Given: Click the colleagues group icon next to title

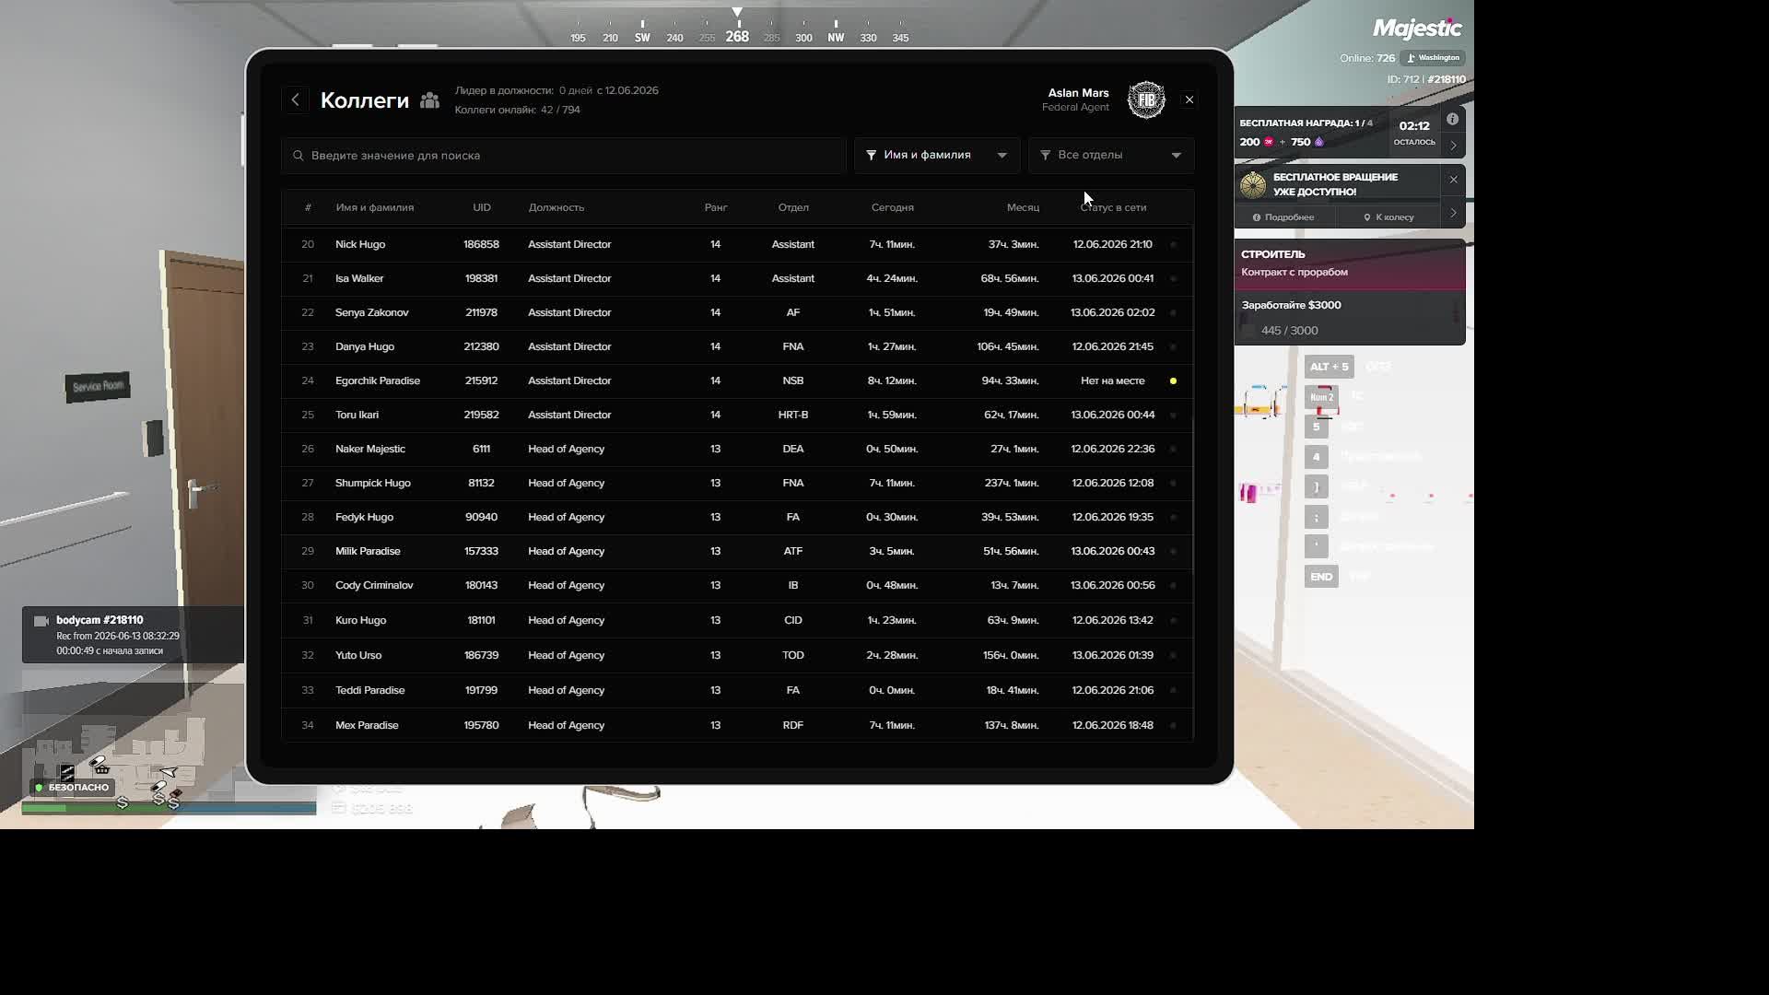Looking at the screenshot, I should point(429,100).
